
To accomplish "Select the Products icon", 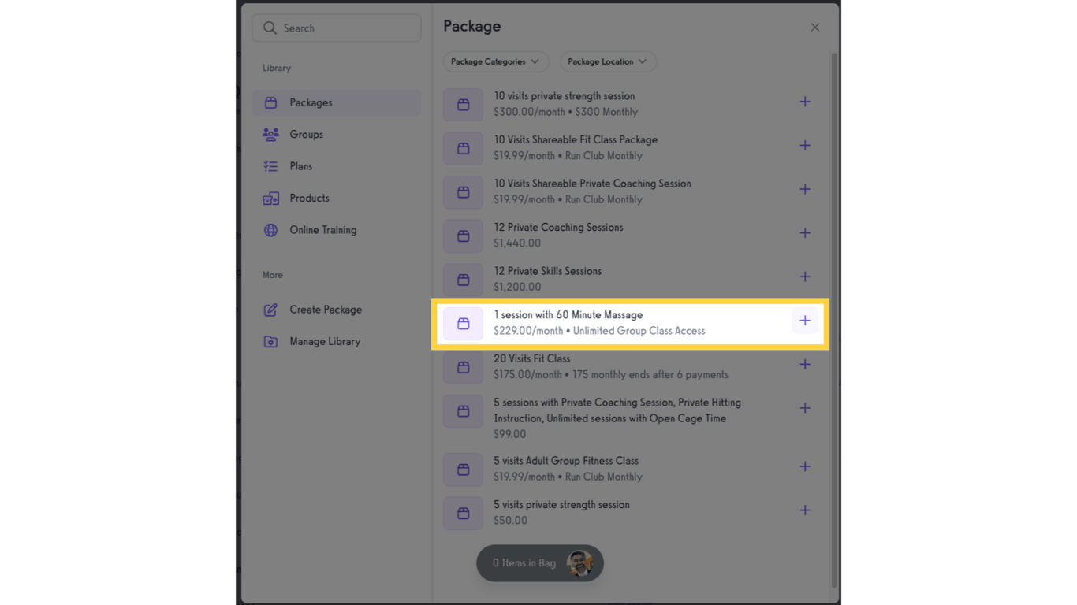I will (270, 198).
